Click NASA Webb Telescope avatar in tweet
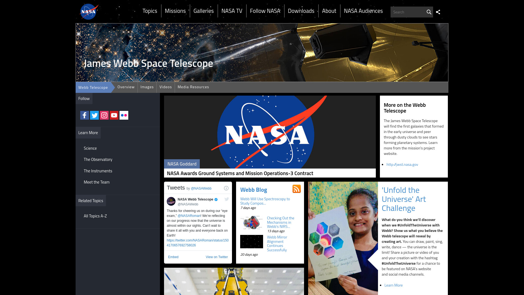 coord(171,201)
